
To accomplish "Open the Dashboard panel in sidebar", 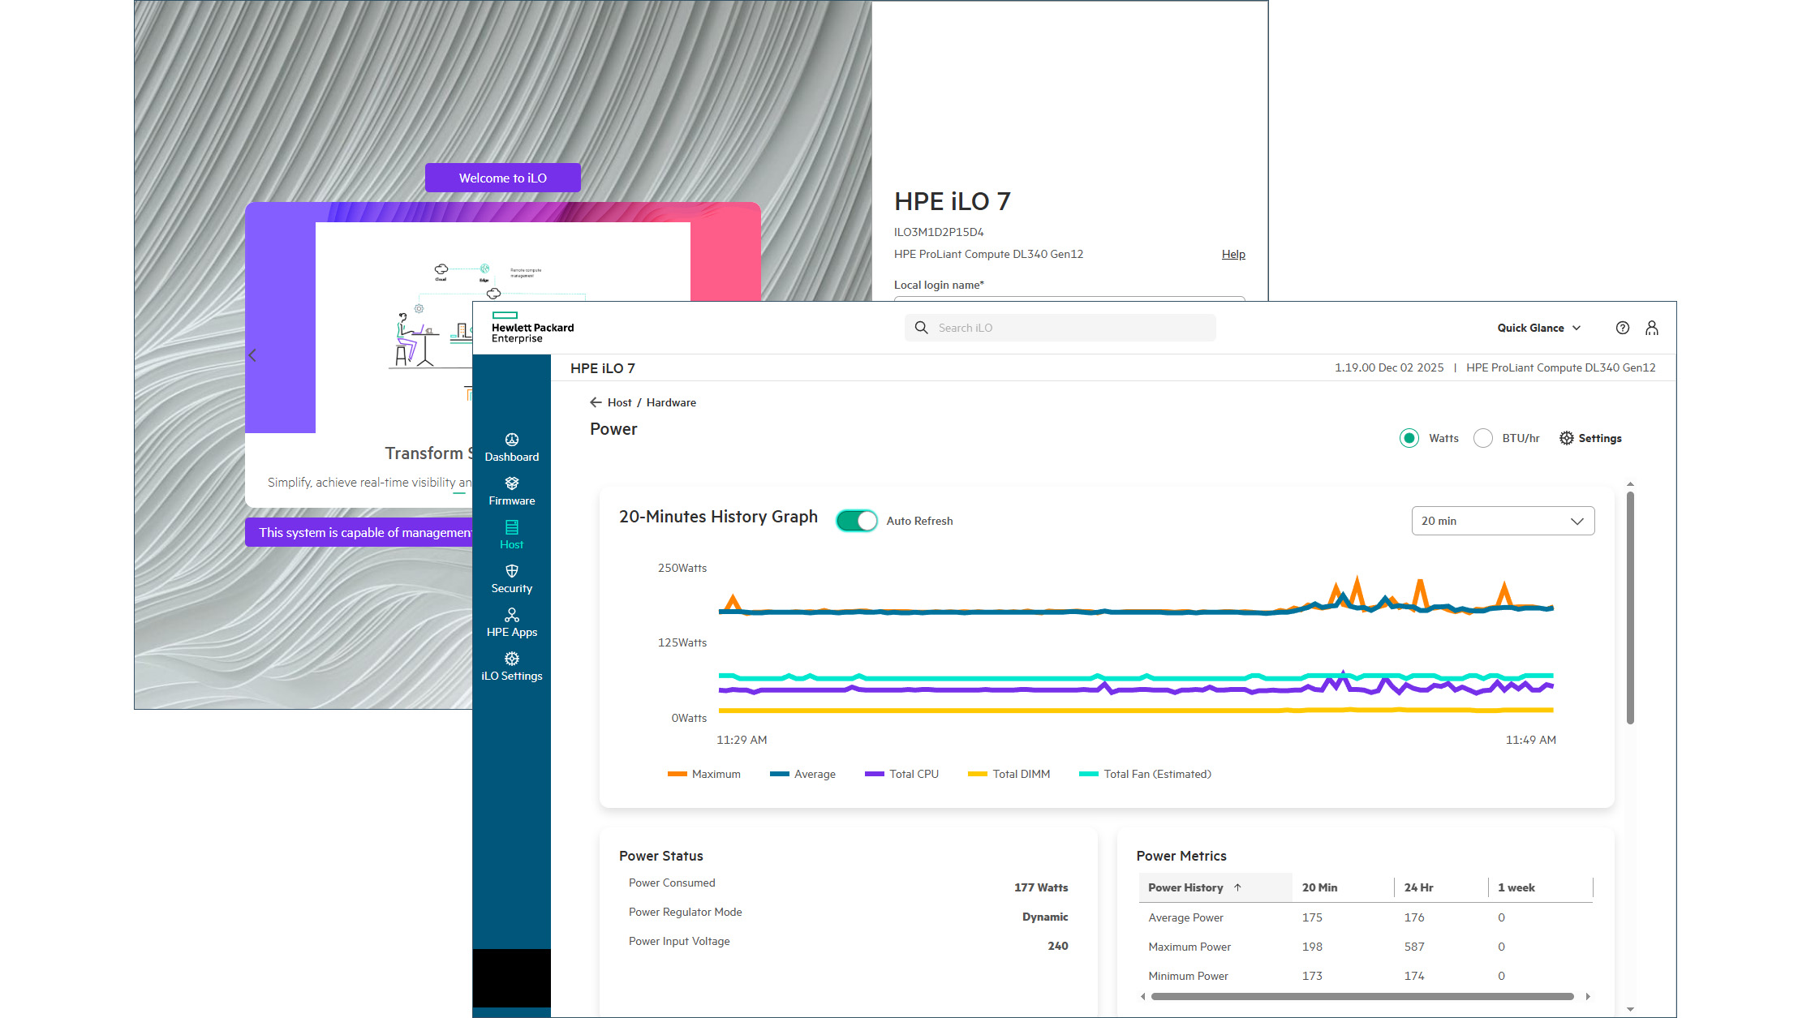I will click(x=511, y=446).
